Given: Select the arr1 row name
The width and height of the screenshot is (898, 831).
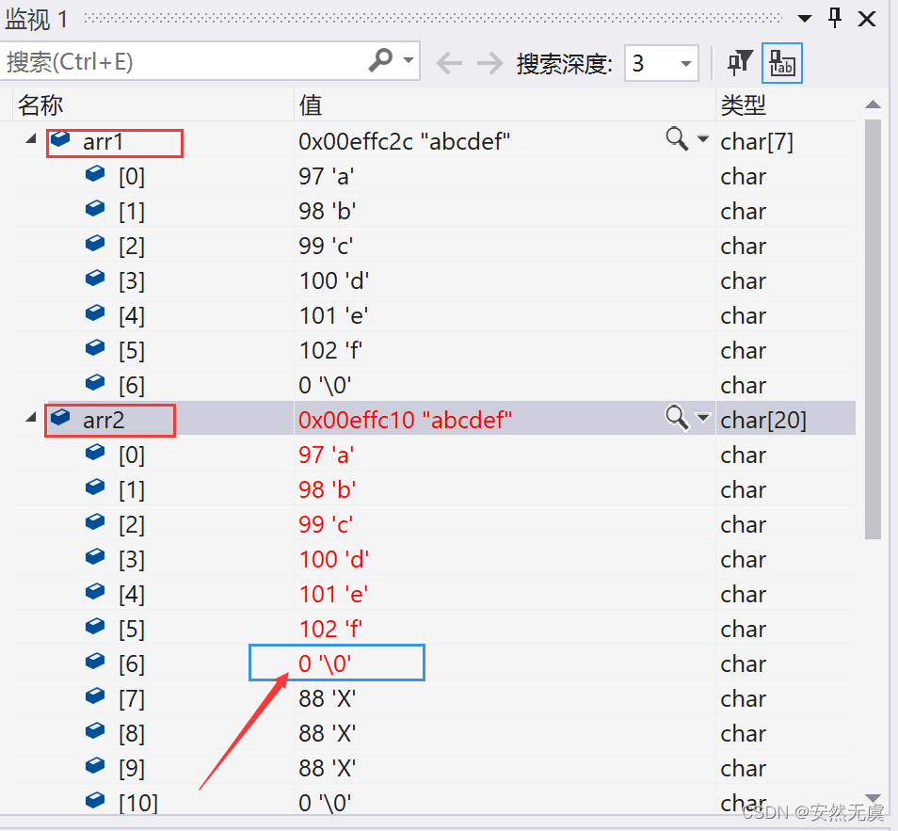Looking at the screenshot, I should coord(104,142).
